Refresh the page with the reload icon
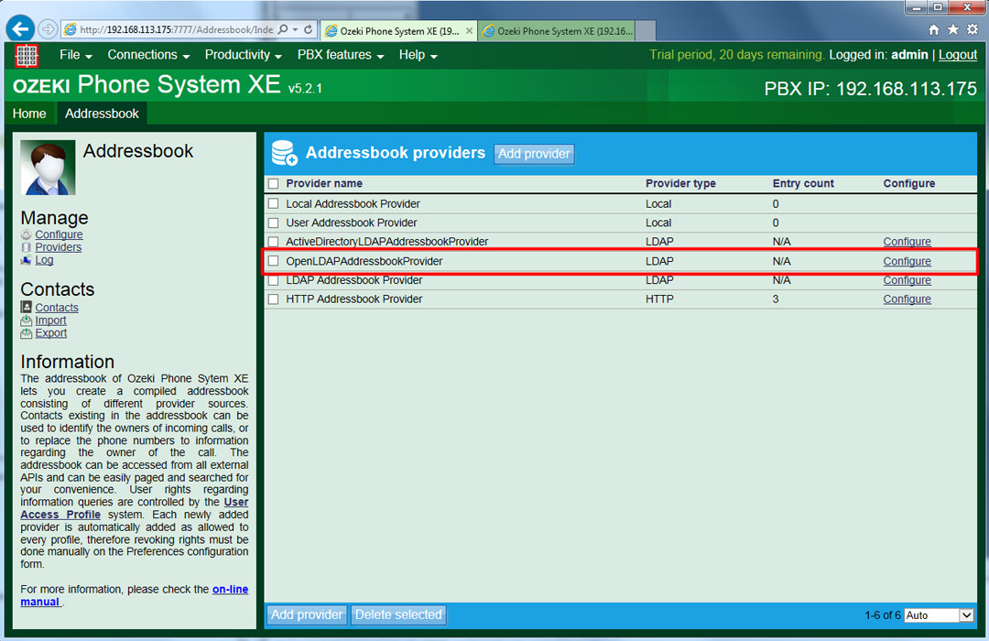The width and height of the screenshot is (989, 641). tap(308, 29)
